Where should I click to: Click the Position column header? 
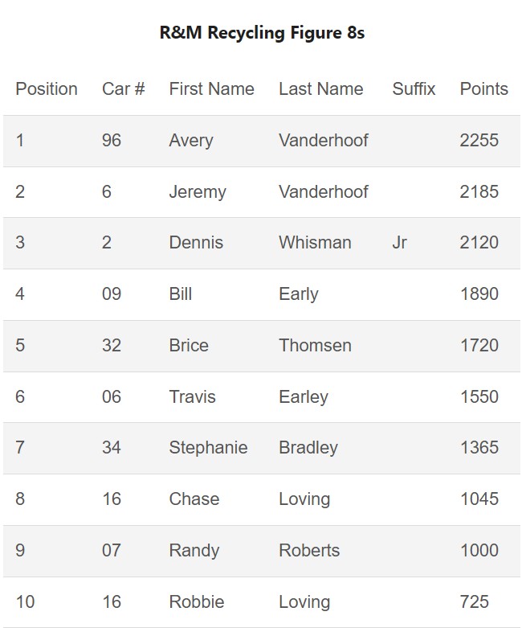click(x=47, y=89)
